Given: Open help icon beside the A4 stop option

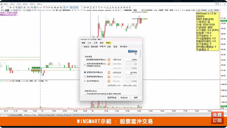Looking at the screenshot, I should pyautogui.click(x=109, y=77).
